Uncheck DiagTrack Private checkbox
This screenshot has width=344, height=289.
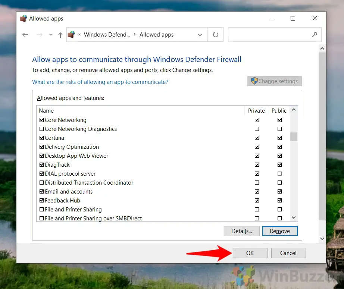pos(257,165)
